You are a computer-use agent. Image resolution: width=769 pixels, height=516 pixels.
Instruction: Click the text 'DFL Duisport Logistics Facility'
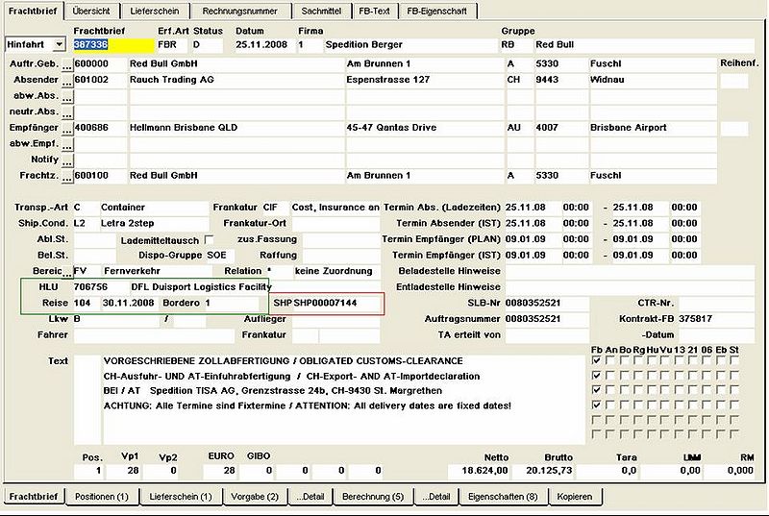(x=201, y=286)
